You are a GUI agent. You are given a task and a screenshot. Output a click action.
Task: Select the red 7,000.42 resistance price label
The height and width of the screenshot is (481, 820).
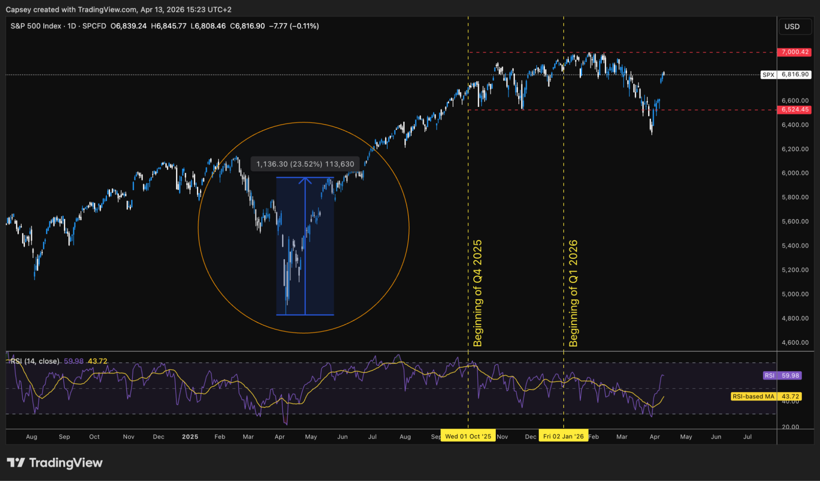(794, 52)
